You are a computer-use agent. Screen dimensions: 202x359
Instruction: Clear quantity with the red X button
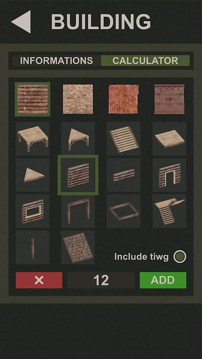point(39,280)
